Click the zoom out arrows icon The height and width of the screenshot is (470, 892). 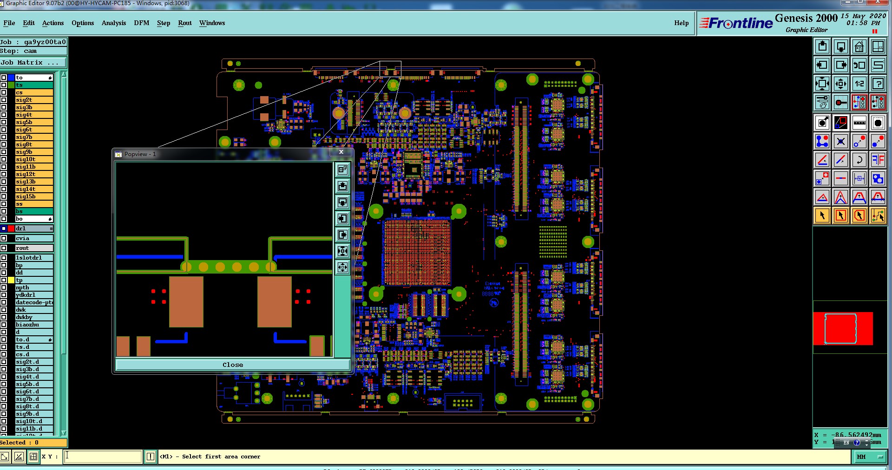[x=841, y=84]
